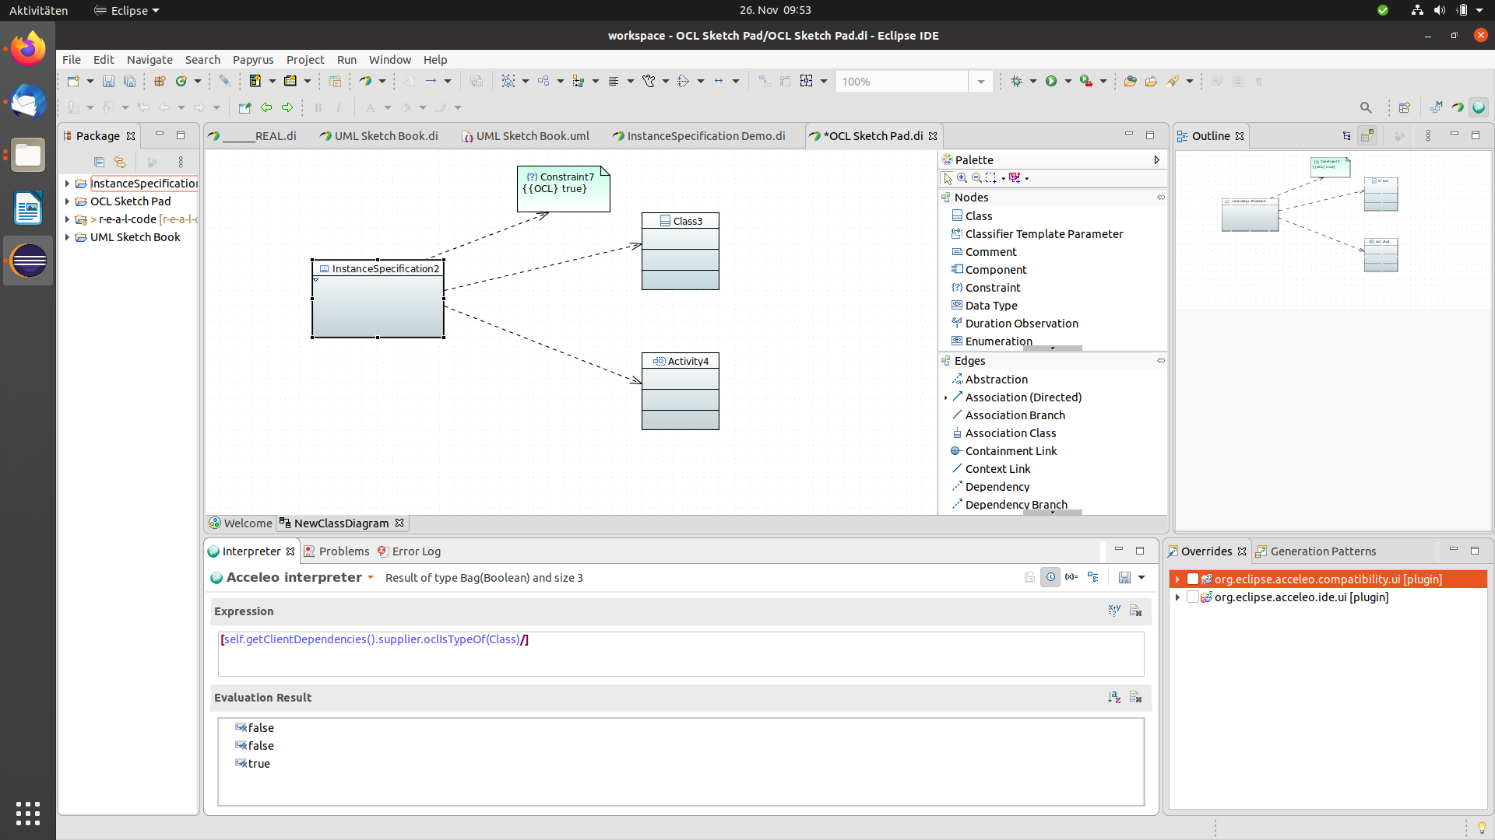1495x840 pixels.
Task: Click the toolbar Search magnifier icon
Action: [1366, 107]
